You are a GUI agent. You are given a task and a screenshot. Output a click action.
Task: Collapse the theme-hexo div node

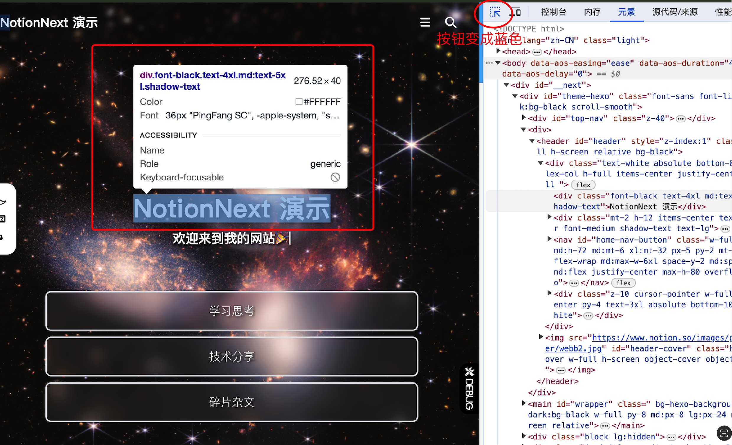(515, 96)
